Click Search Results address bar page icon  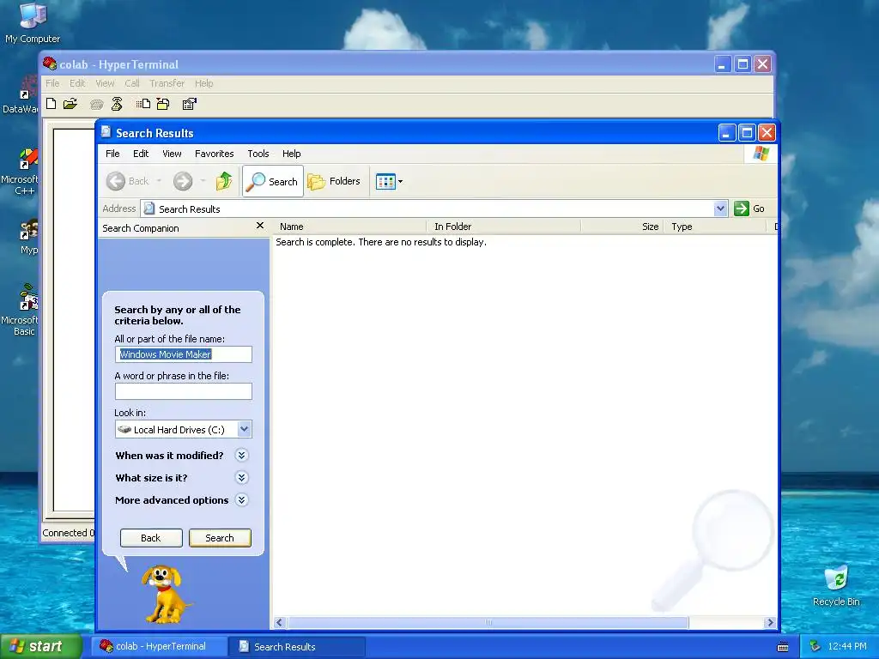(149, 209)
